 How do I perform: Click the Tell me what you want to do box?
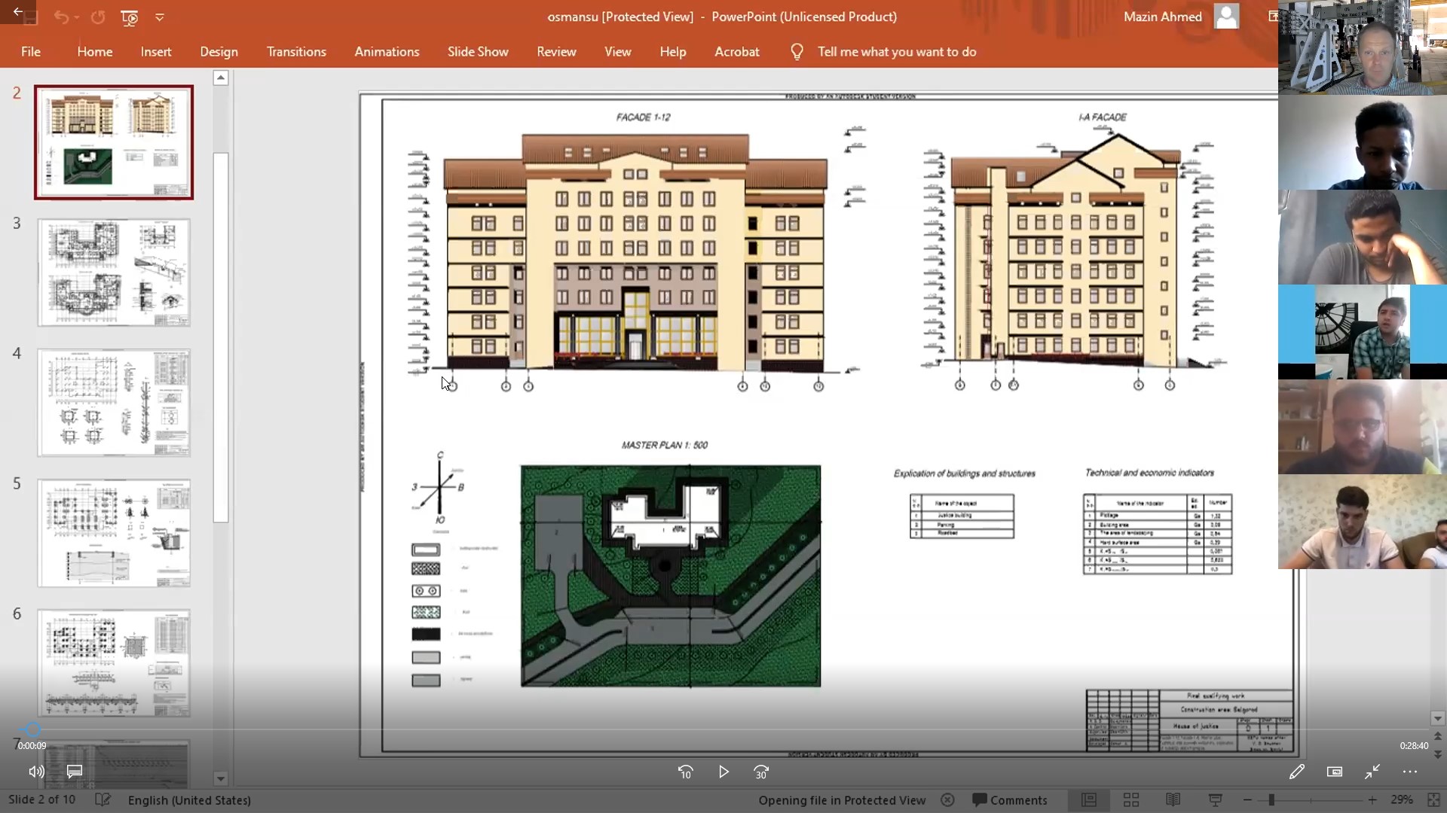click(897, 52)
